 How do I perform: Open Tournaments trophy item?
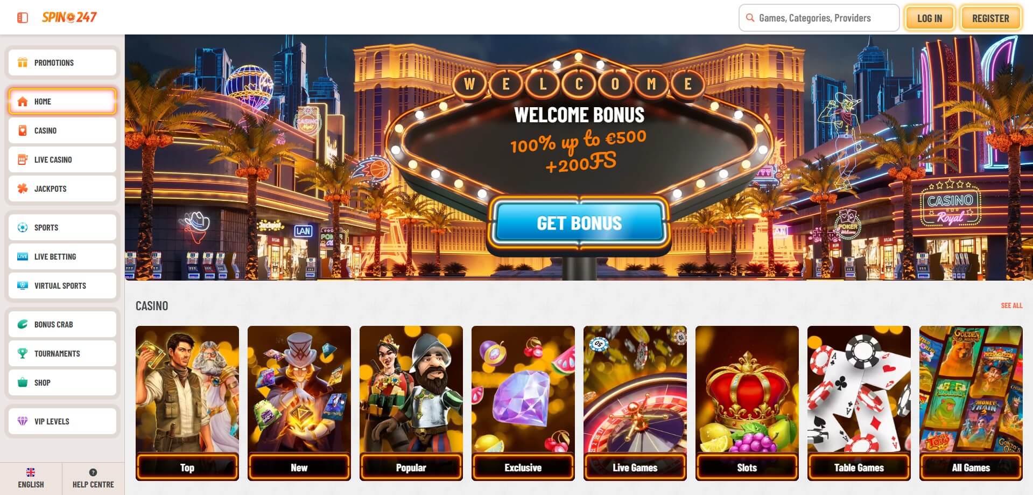click(62, 353)
